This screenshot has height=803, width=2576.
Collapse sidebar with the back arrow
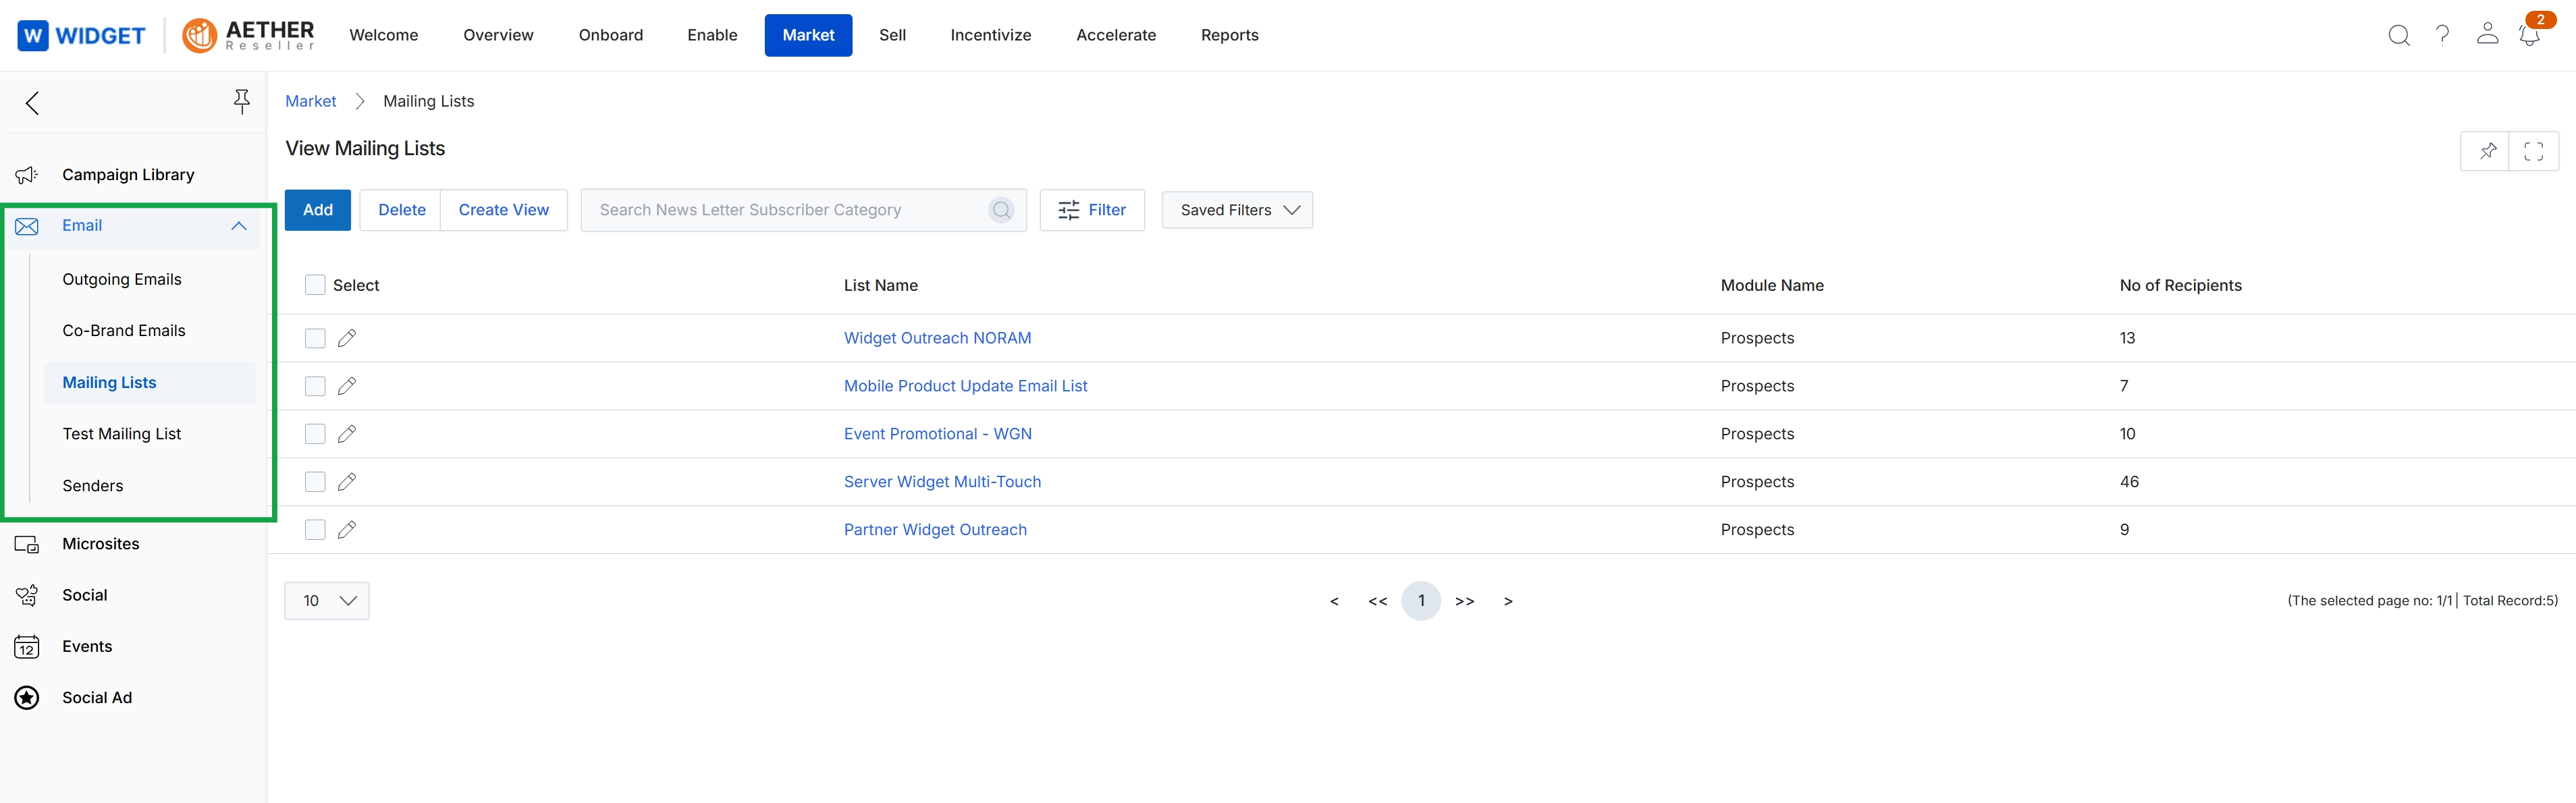click(x=32, y=102)
